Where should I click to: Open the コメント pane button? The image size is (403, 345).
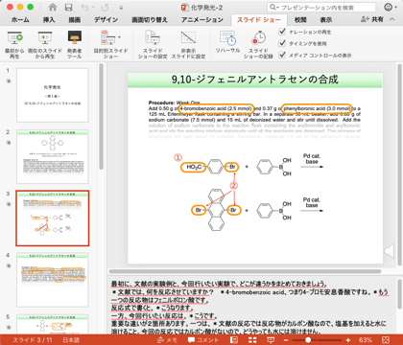[x=203, y=340]
